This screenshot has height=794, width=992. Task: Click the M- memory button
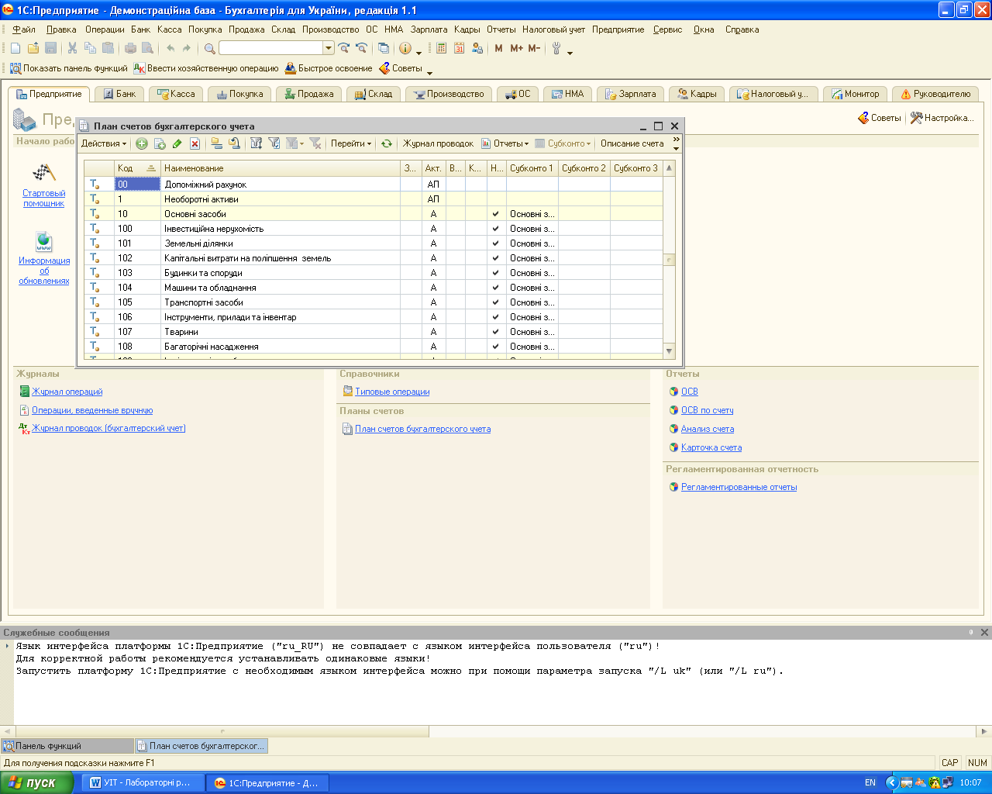[x=534, y=48]
